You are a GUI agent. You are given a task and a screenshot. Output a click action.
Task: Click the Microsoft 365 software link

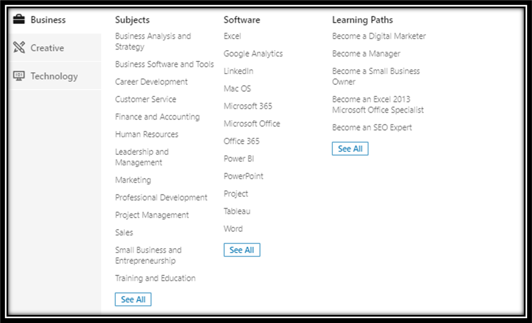pos(248,106)
